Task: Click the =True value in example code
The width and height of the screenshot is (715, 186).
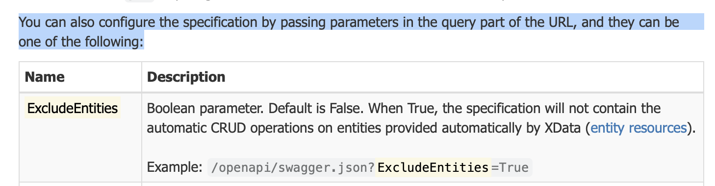Action: pos(511,168)
